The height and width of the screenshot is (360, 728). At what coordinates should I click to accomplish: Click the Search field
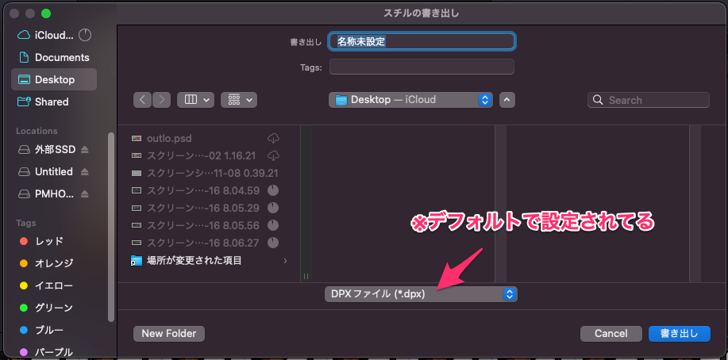tap(648, 100)
